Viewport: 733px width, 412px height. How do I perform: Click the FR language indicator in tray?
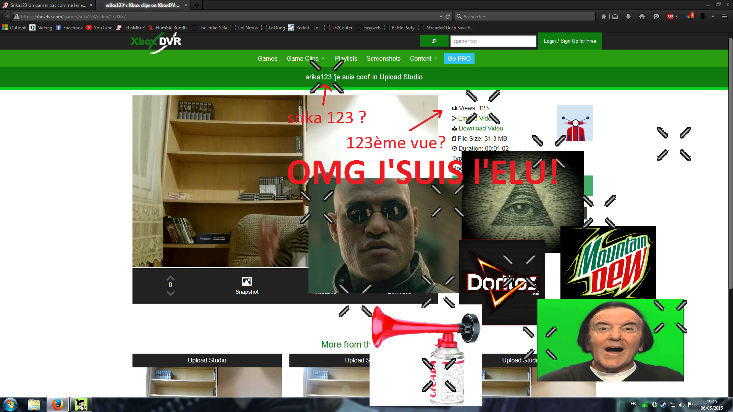pos(633,404)
